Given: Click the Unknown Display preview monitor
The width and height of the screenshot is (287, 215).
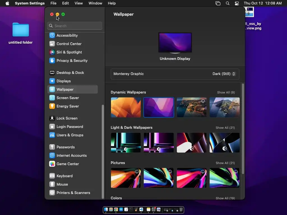Looking at the screenshot, I should [x=175, y=43].
